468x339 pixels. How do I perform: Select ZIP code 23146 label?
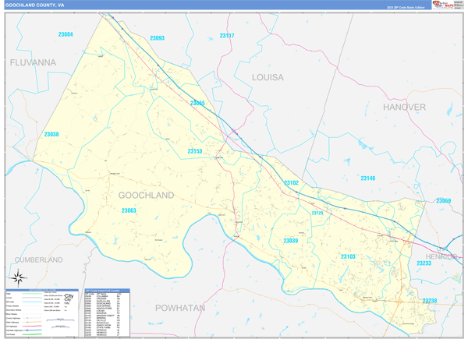368,178
